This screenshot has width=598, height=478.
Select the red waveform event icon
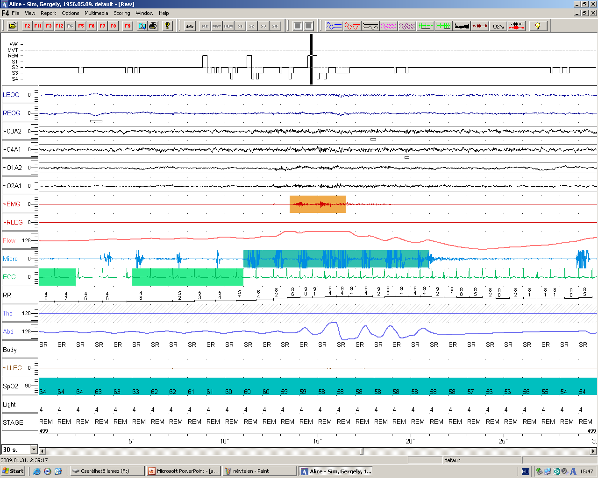click(352, 26)
